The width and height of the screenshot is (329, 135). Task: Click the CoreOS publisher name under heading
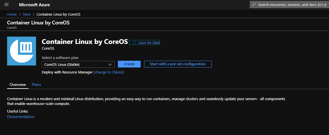coord(48,48)
